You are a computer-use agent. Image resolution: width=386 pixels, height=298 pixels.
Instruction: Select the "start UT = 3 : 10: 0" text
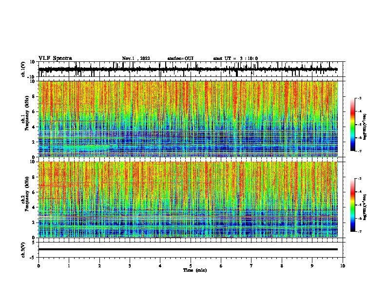[x=235, y=58]
